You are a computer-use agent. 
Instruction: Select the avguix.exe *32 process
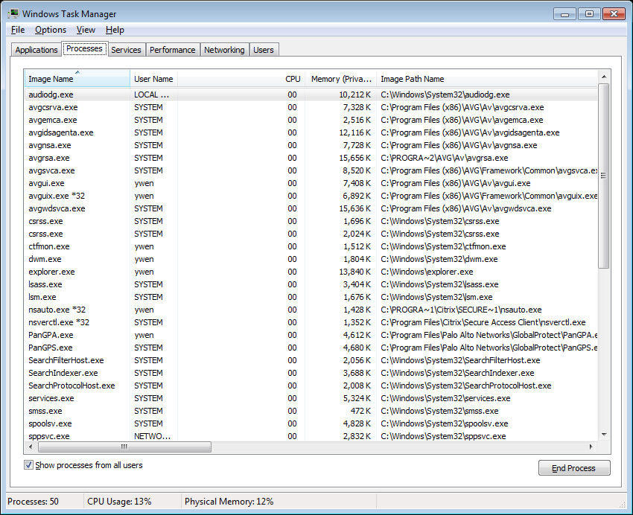tap(311, 196)
